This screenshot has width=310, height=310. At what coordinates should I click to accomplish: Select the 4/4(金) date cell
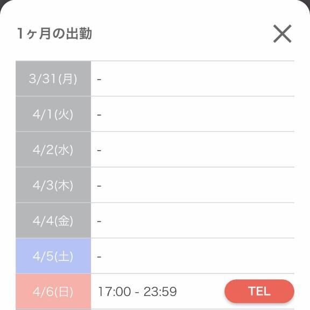(53, 221)
